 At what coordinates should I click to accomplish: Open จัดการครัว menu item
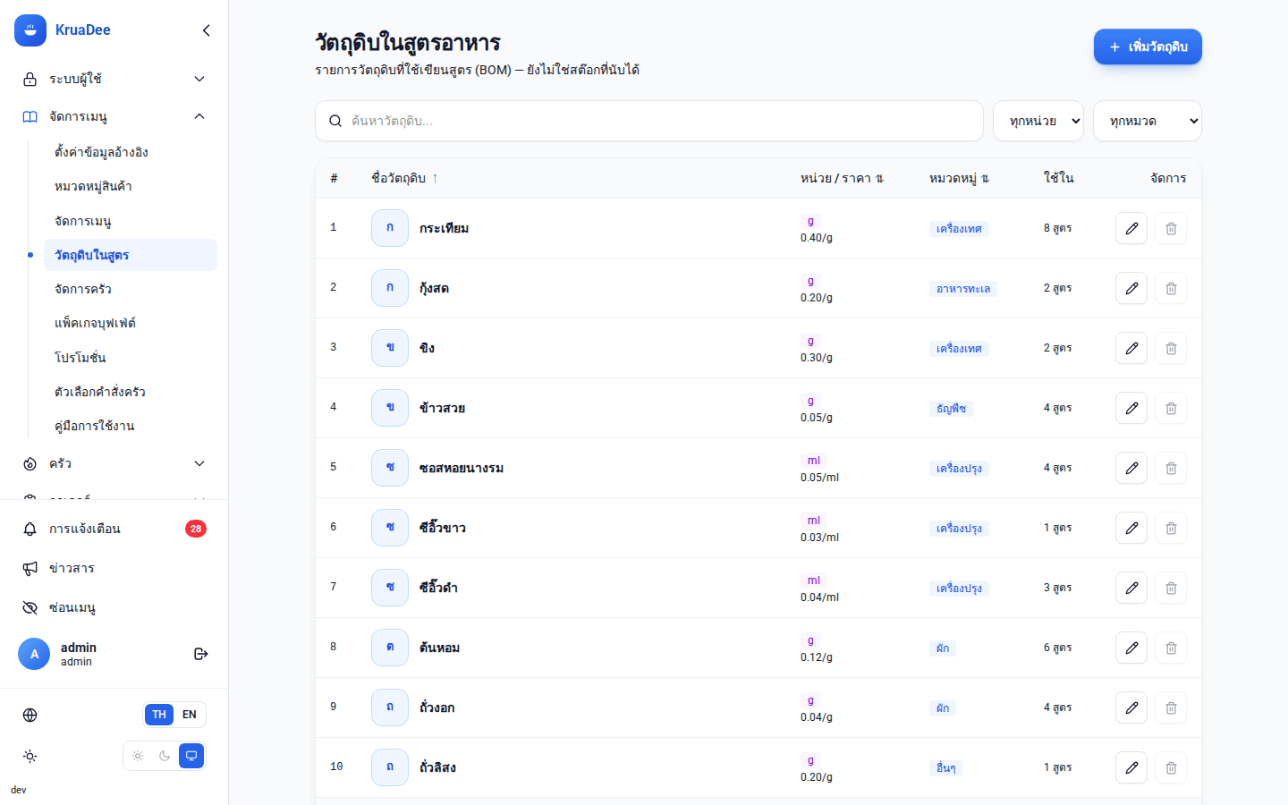click(x=131, y=289)
